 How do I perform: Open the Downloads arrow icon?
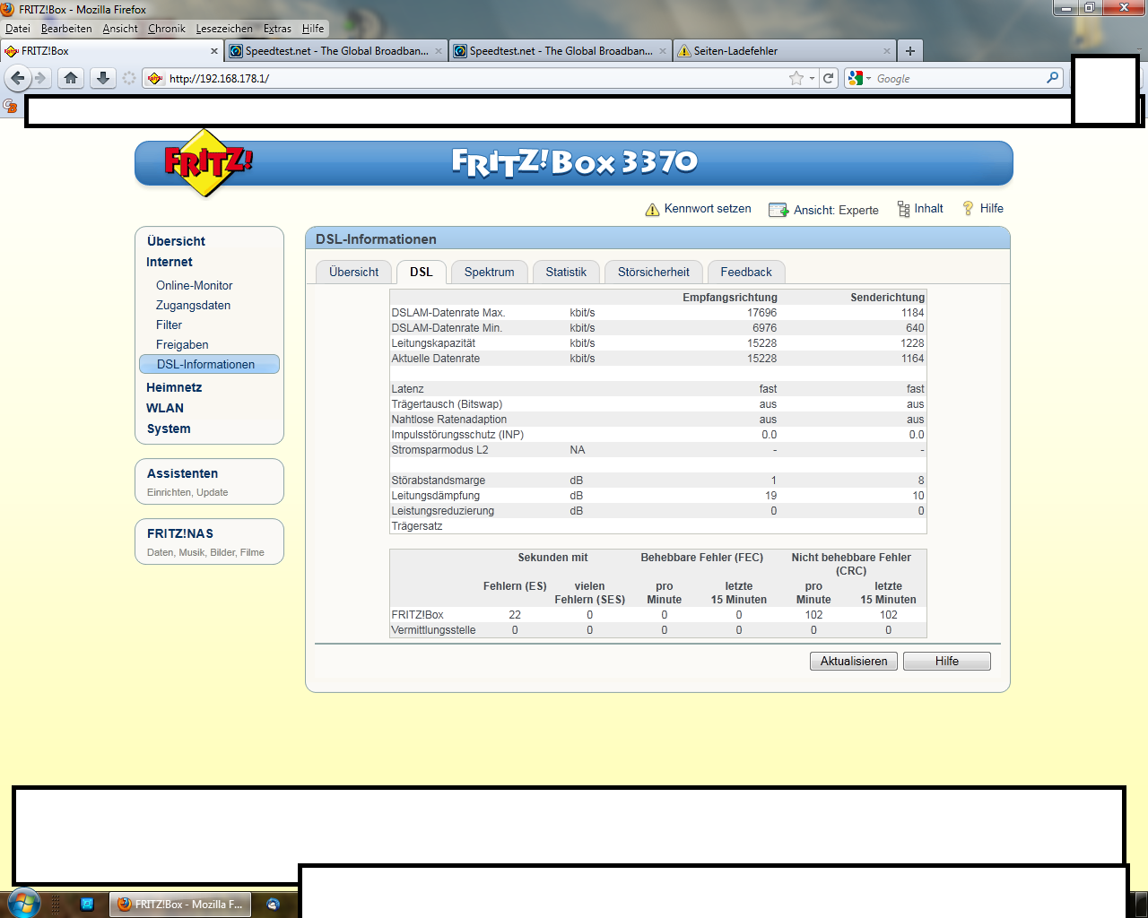click(103, 78)
